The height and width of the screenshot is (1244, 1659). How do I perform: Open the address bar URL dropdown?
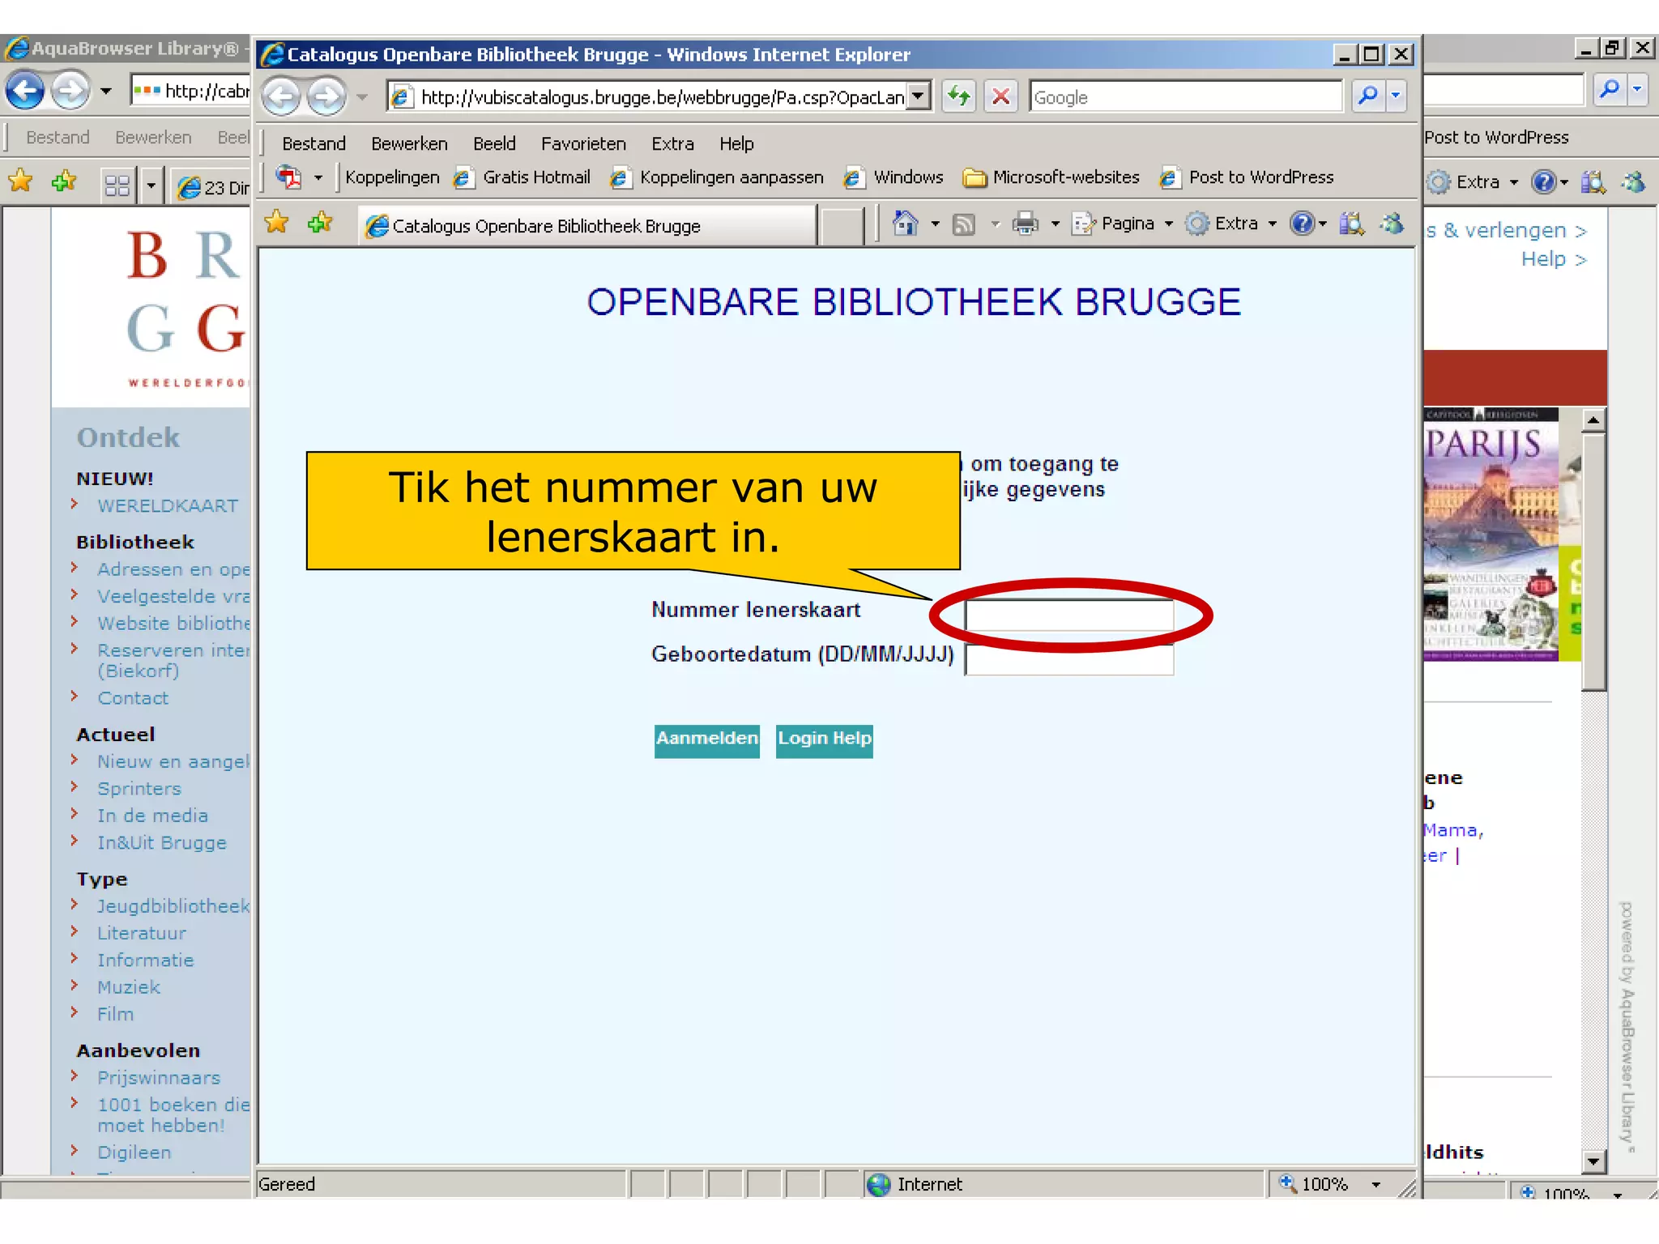[x=918, y=97]
